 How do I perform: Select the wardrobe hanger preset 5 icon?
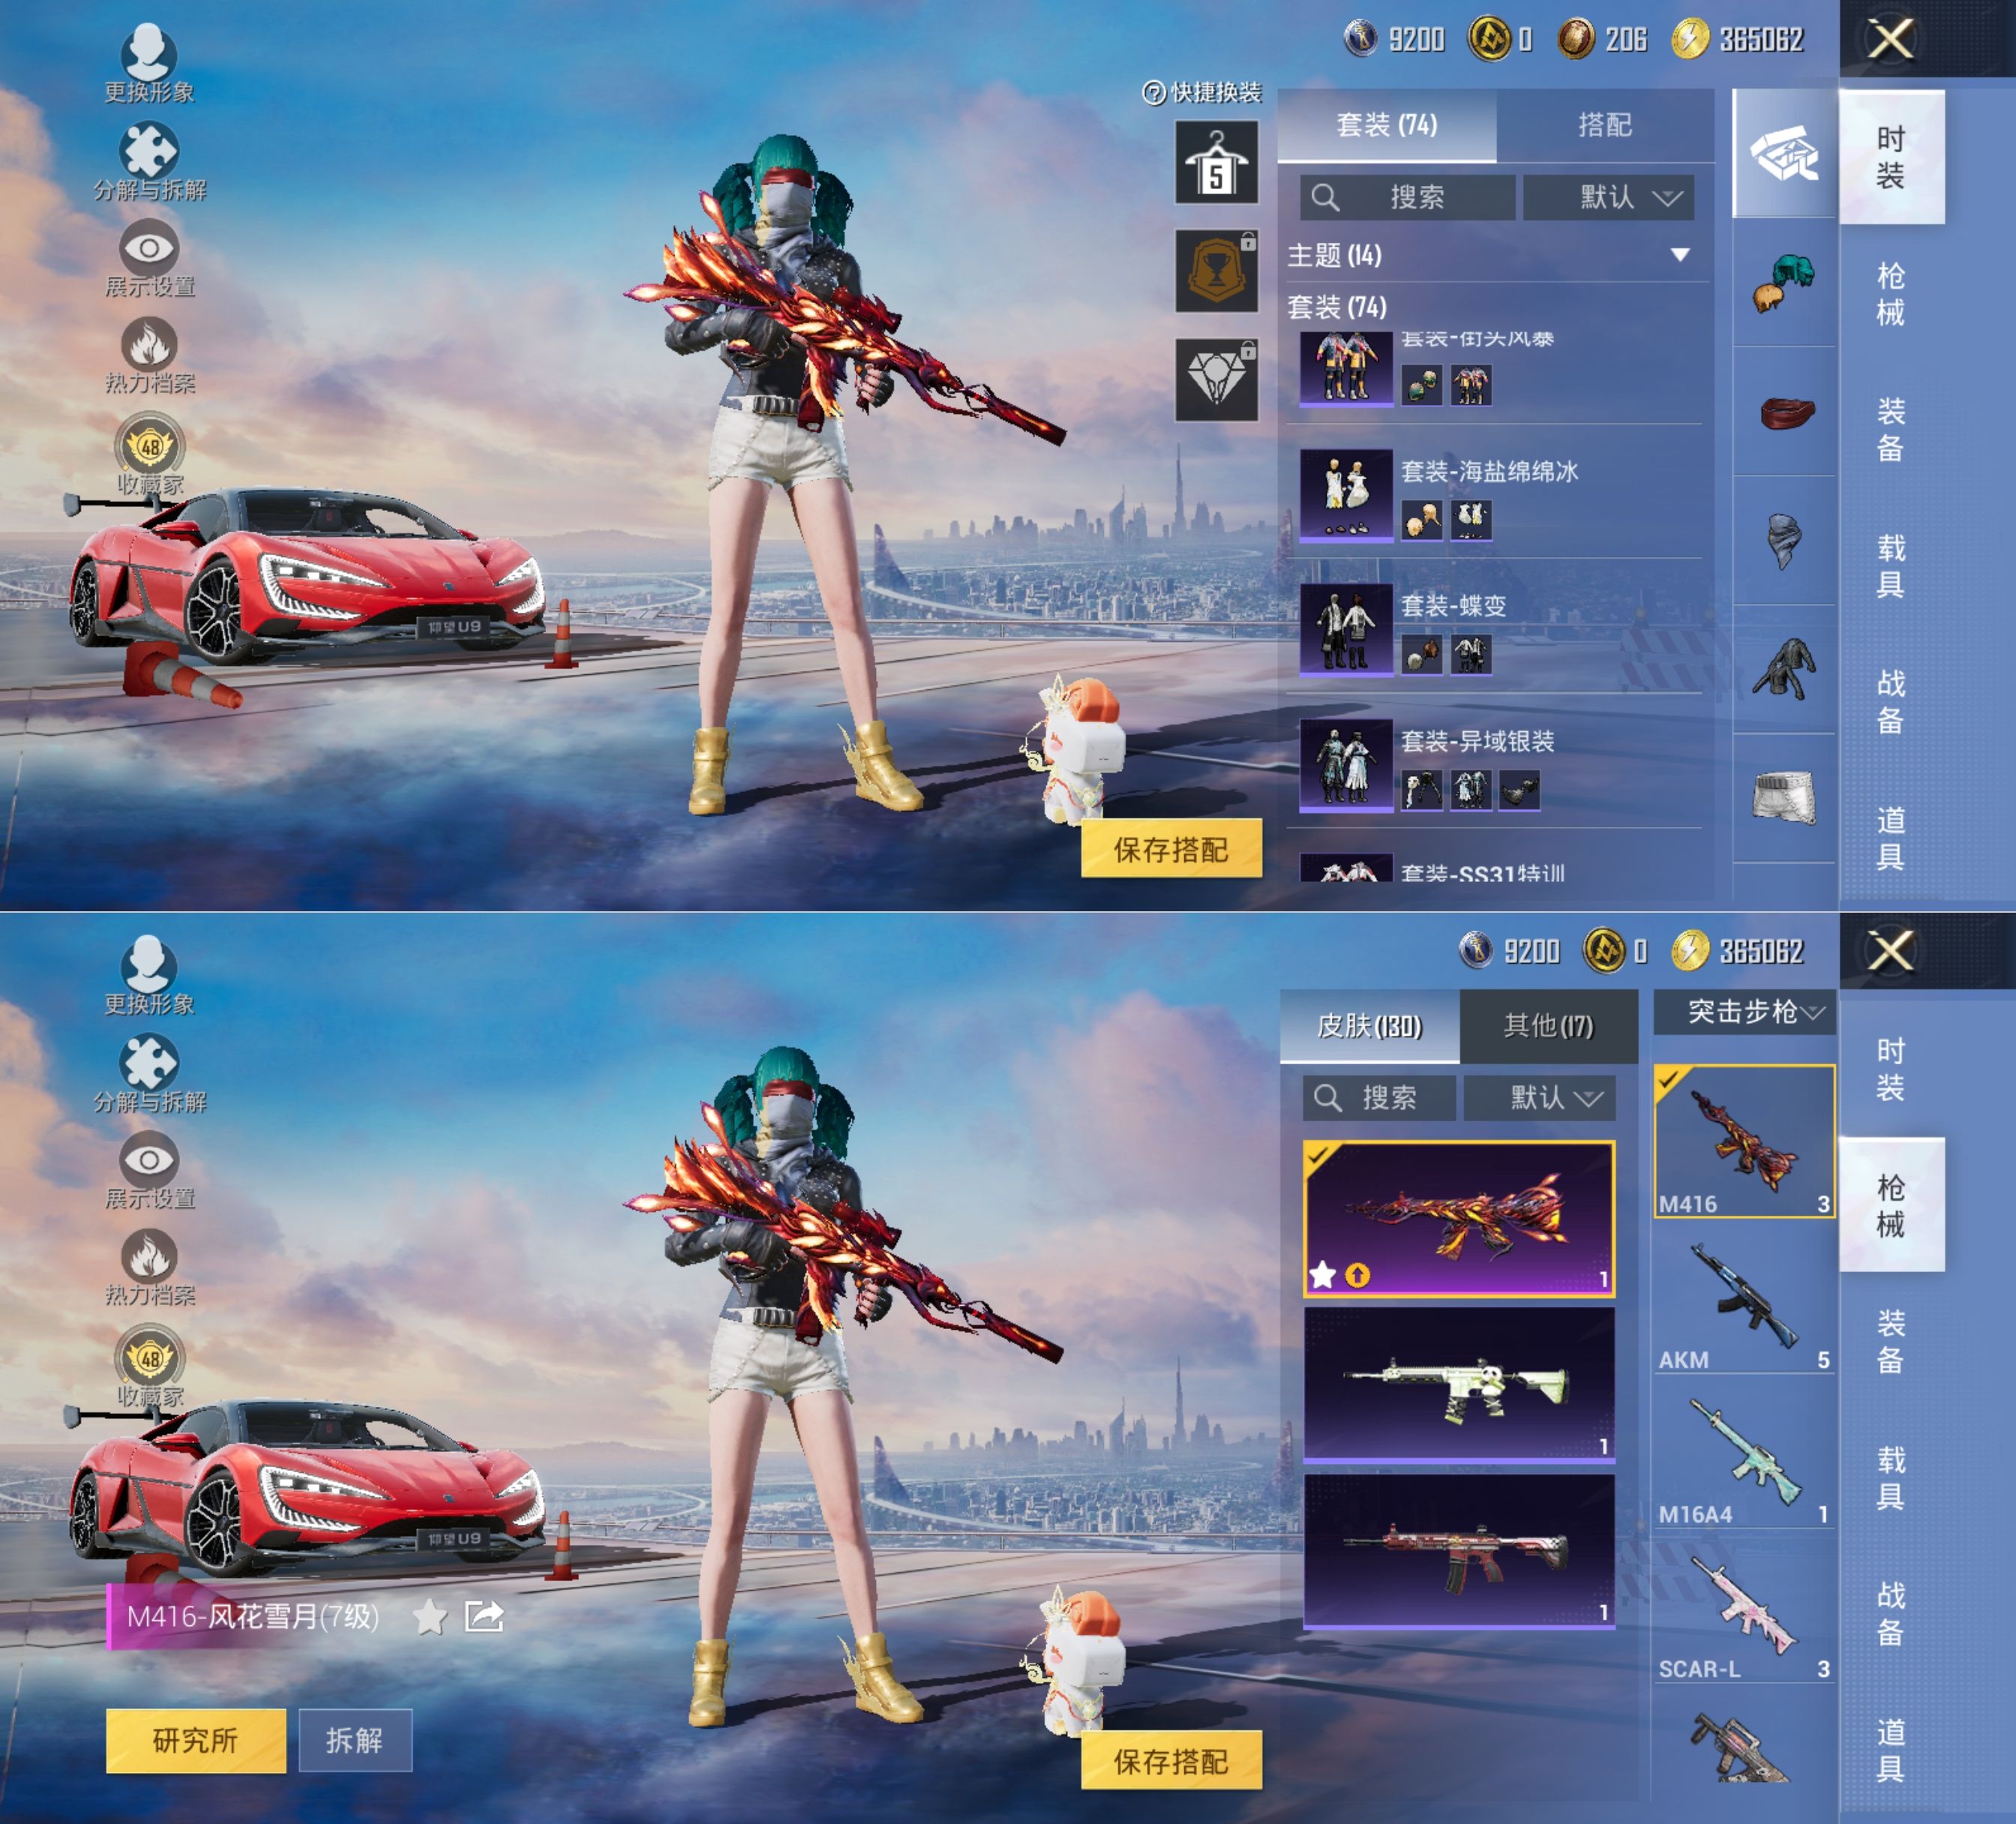coord(1216,163)
